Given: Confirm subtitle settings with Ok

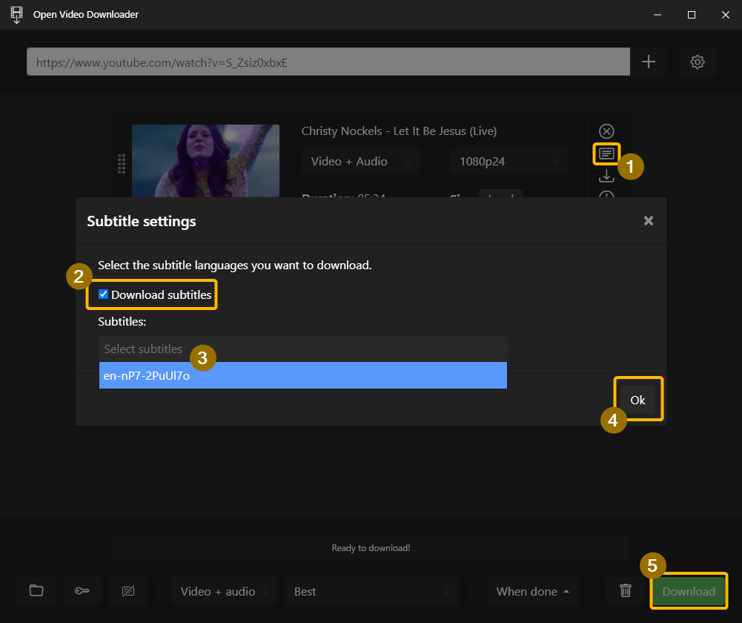Looking at the screenshot, I should tap(637, 400).
